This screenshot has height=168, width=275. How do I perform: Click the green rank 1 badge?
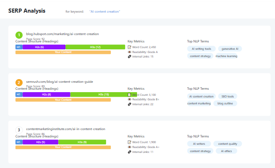(19, 35)
